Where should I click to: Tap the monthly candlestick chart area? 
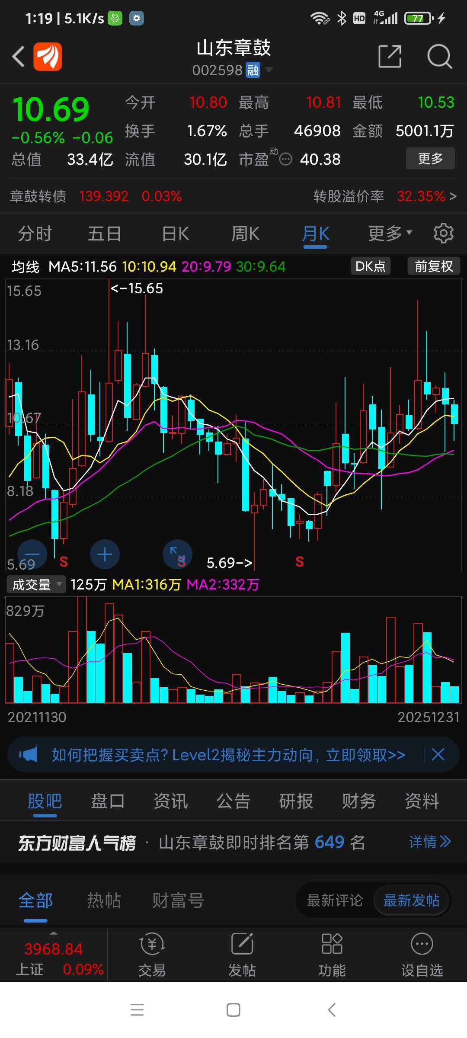233,425
